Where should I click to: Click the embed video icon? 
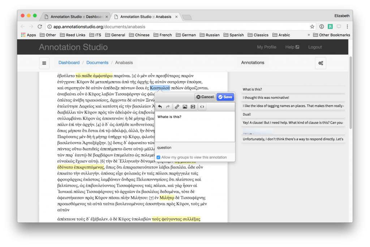click(193, 106)
